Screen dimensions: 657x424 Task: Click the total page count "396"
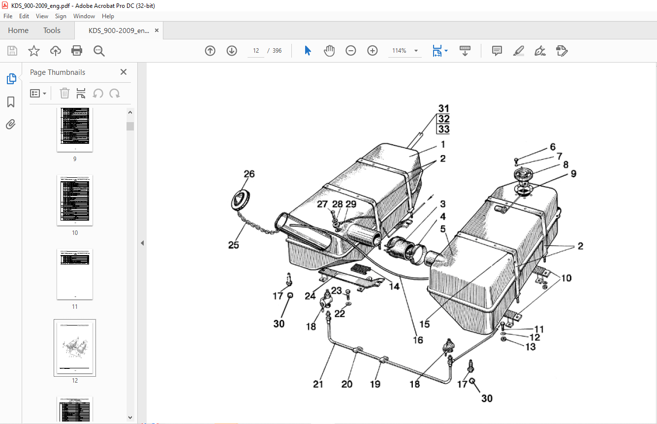[277, 51]
